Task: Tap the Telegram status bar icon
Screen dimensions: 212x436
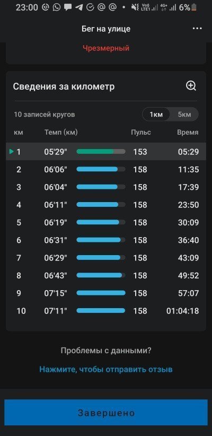Action: point(79,7)
